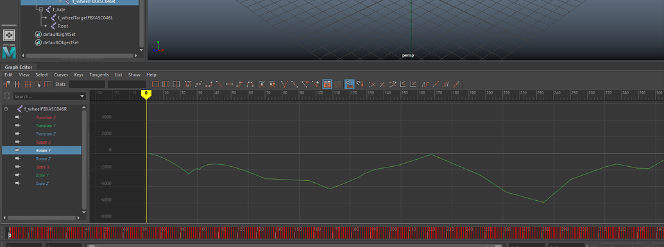Select defaultLightSet in the Outliner

(59, 34)
